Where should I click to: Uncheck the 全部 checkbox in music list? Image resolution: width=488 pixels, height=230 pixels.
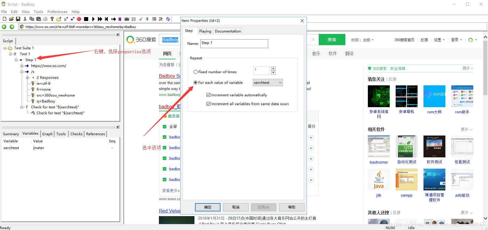click(x=165, y=127)
